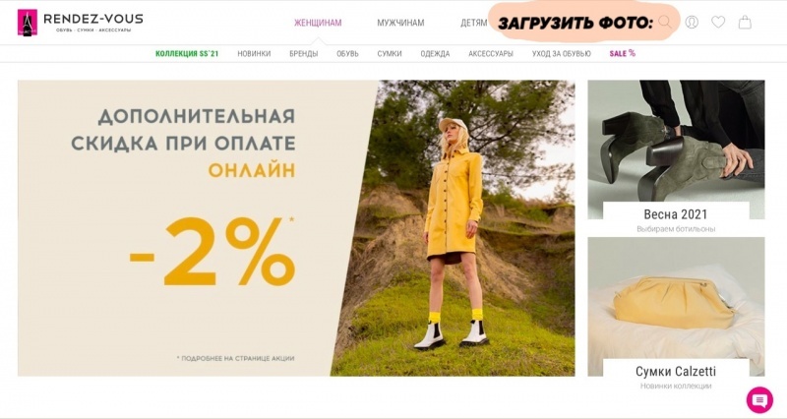Screen dimensions: 787x419
Task: Expand the Бренды menu
Action: (x=304, y=54)
